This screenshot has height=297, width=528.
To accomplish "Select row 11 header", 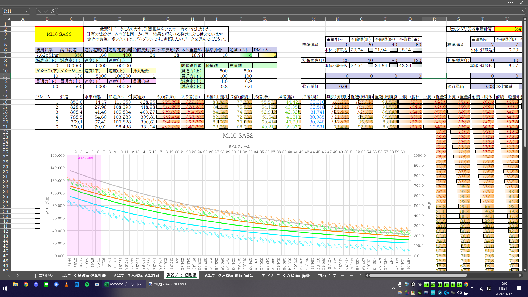I will (x=5, y=76).
